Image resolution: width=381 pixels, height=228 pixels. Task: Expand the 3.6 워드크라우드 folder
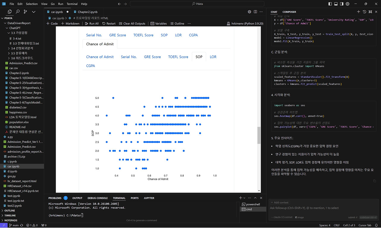[22, 58]
